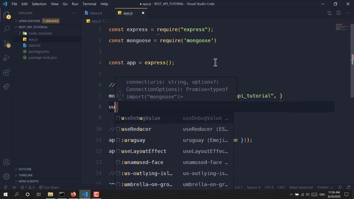Click the split editor icon
This screenshot has height=199, width=354.
click(x=339, y=13)
